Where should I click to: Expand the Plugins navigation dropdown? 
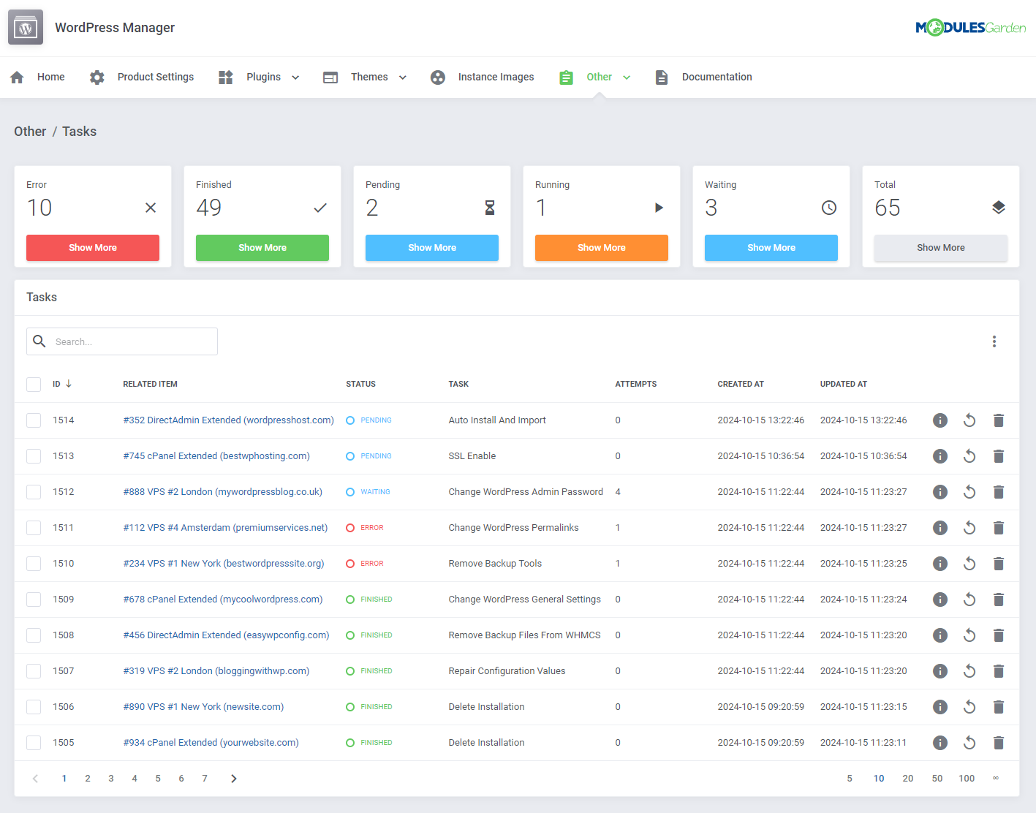coord(295,77)
